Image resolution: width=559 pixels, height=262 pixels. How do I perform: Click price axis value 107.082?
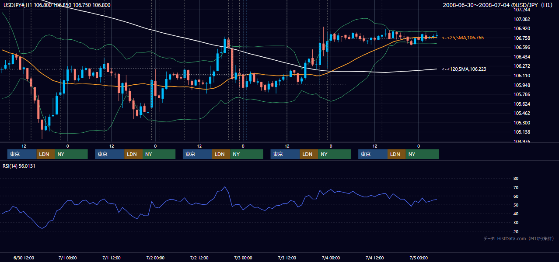pyautogui.click(x=522, y=19)
